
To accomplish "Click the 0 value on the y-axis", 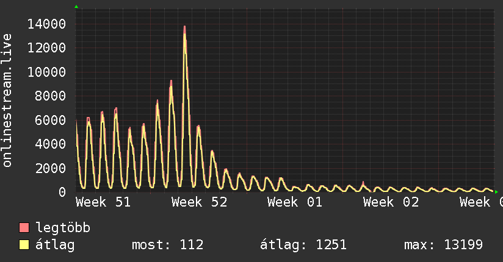I will [x=62, y=192].
